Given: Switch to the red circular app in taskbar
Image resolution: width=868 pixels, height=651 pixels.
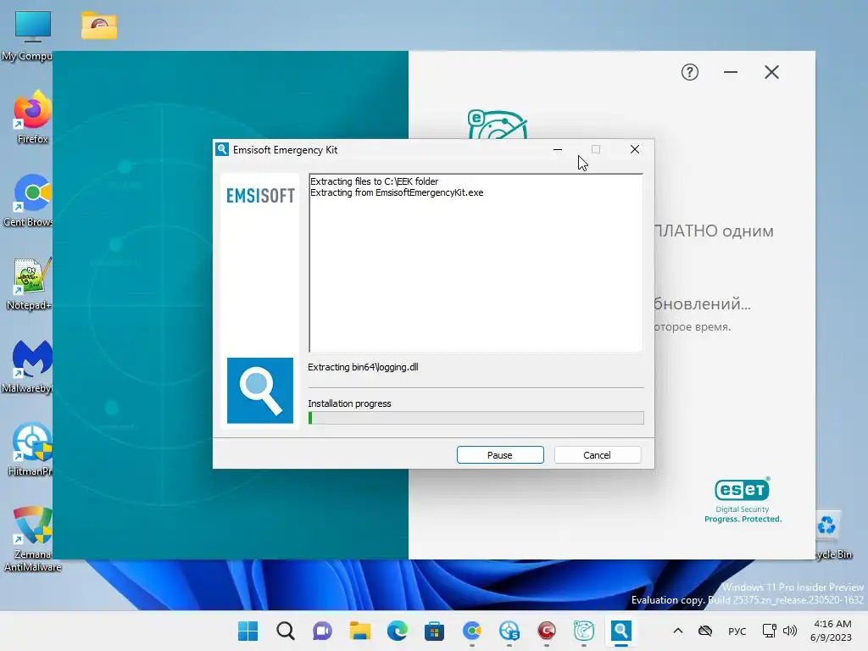Looking at the screenshot, I should (x=547, y=631).
